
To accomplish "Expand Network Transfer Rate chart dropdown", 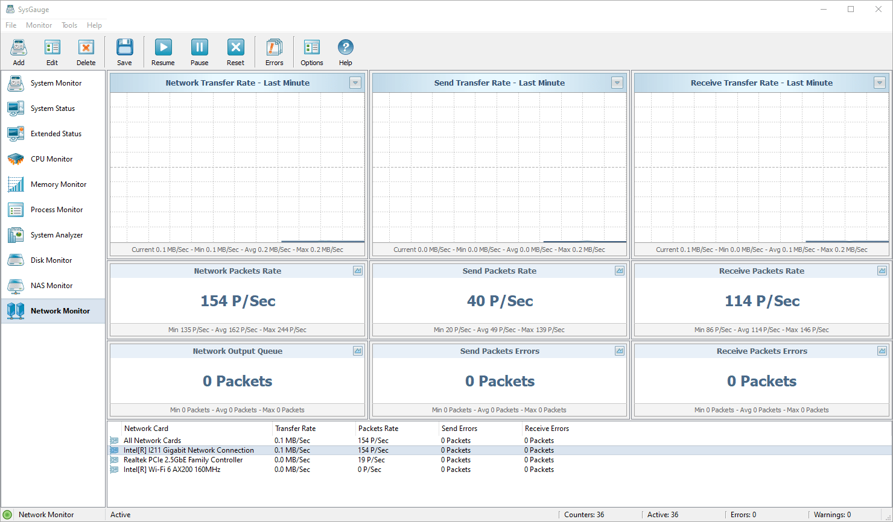I will click(355, 83).
